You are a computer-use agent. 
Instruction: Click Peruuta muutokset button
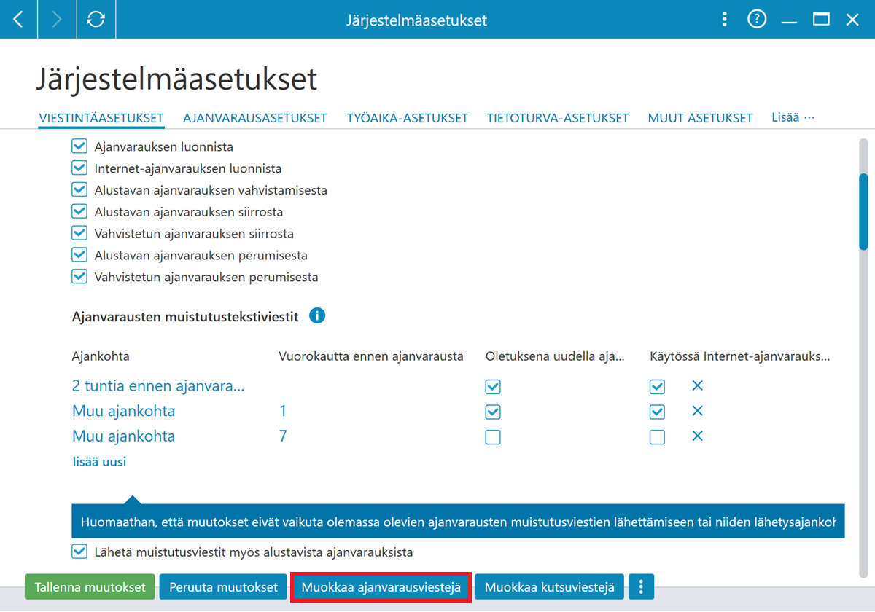coord(223,586)
